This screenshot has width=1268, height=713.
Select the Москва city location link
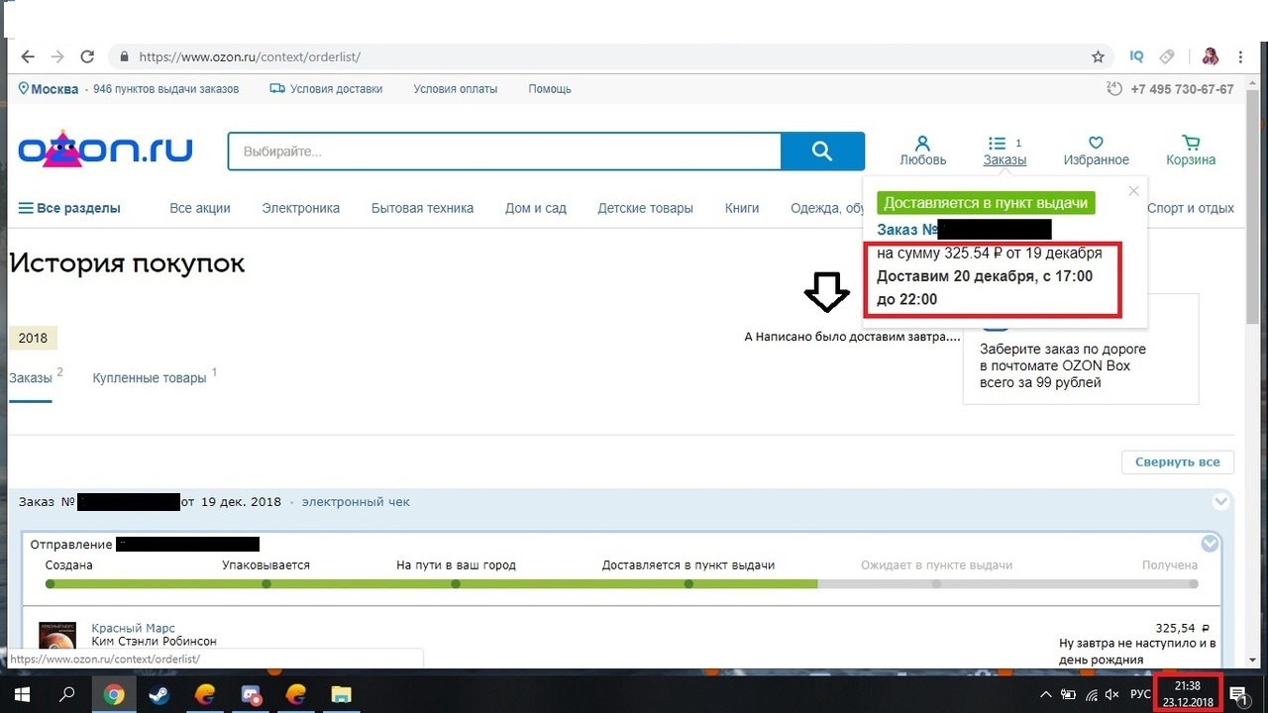[49, 89]
